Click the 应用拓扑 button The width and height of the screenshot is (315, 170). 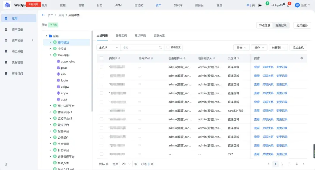(x=302, y=25)
